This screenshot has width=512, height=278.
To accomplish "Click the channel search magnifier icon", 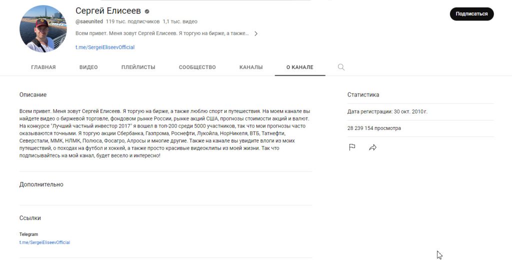I will pyautogui.click(x=341, y=67).
